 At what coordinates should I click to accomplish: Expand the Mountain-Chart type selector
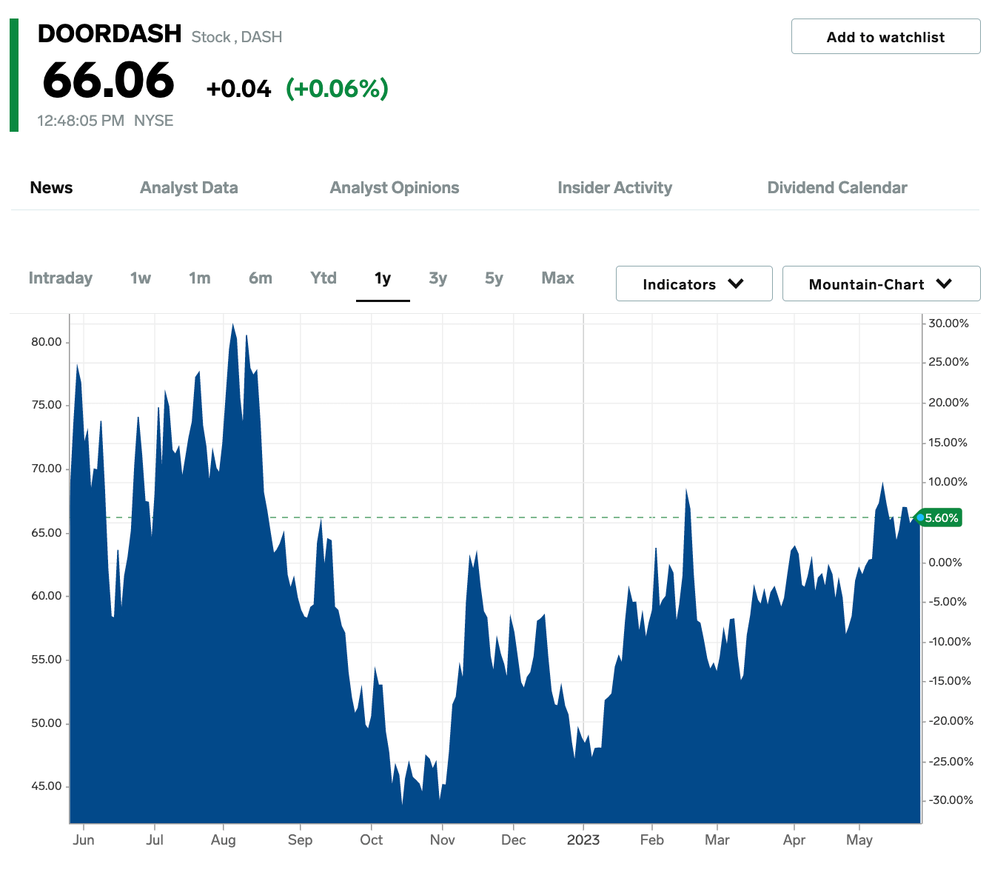click(x=880, y=284)
